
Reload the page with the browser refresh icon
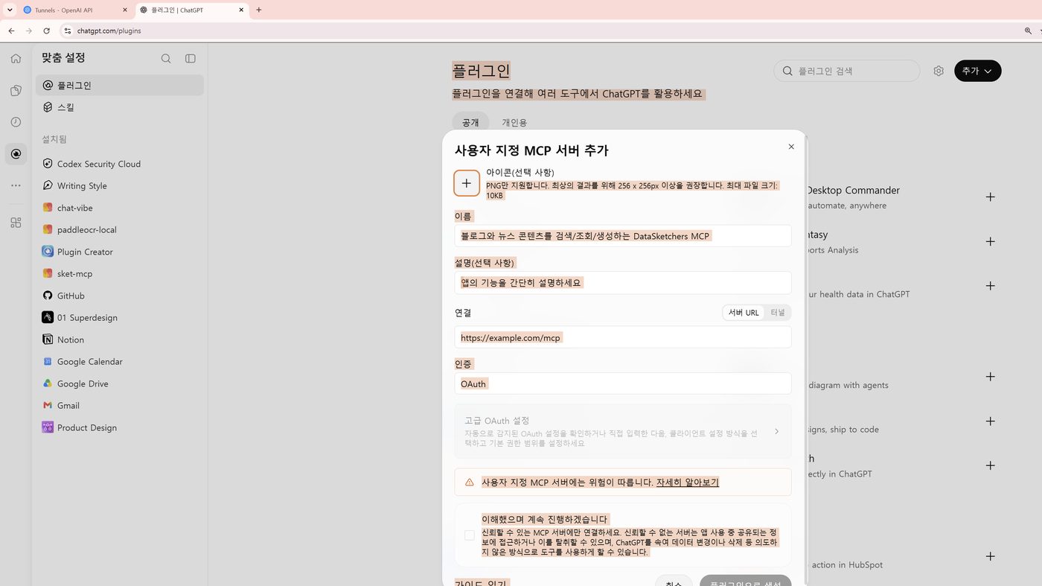pos(46,31)
